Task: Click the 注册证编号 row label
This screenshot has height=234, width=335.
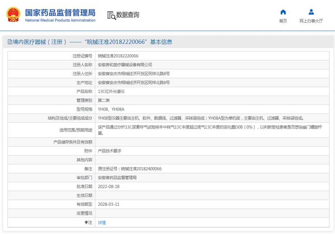Action: tap(82, 56)
